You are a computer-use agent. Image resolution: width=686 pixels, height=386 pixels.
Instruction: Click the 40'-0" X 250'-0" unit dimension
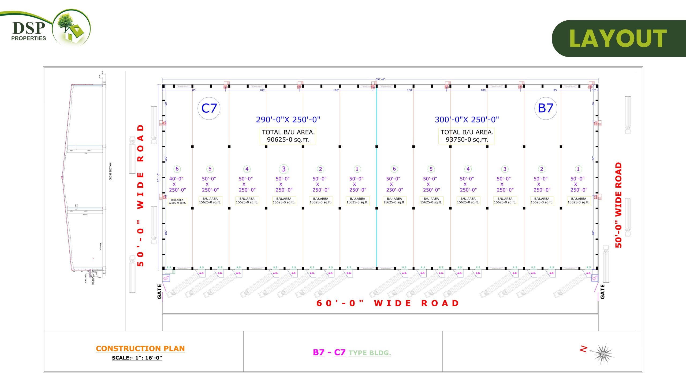click(x=177, y=184)
